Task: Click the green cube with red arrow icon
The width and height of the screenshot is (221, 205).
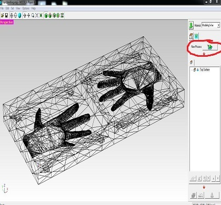Action: click(x=50, y=15)
